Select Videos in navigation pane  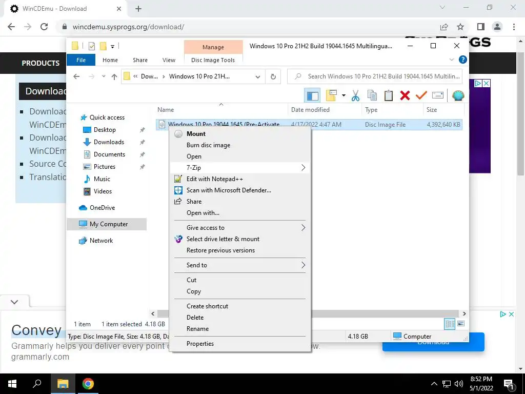point(103,191)
